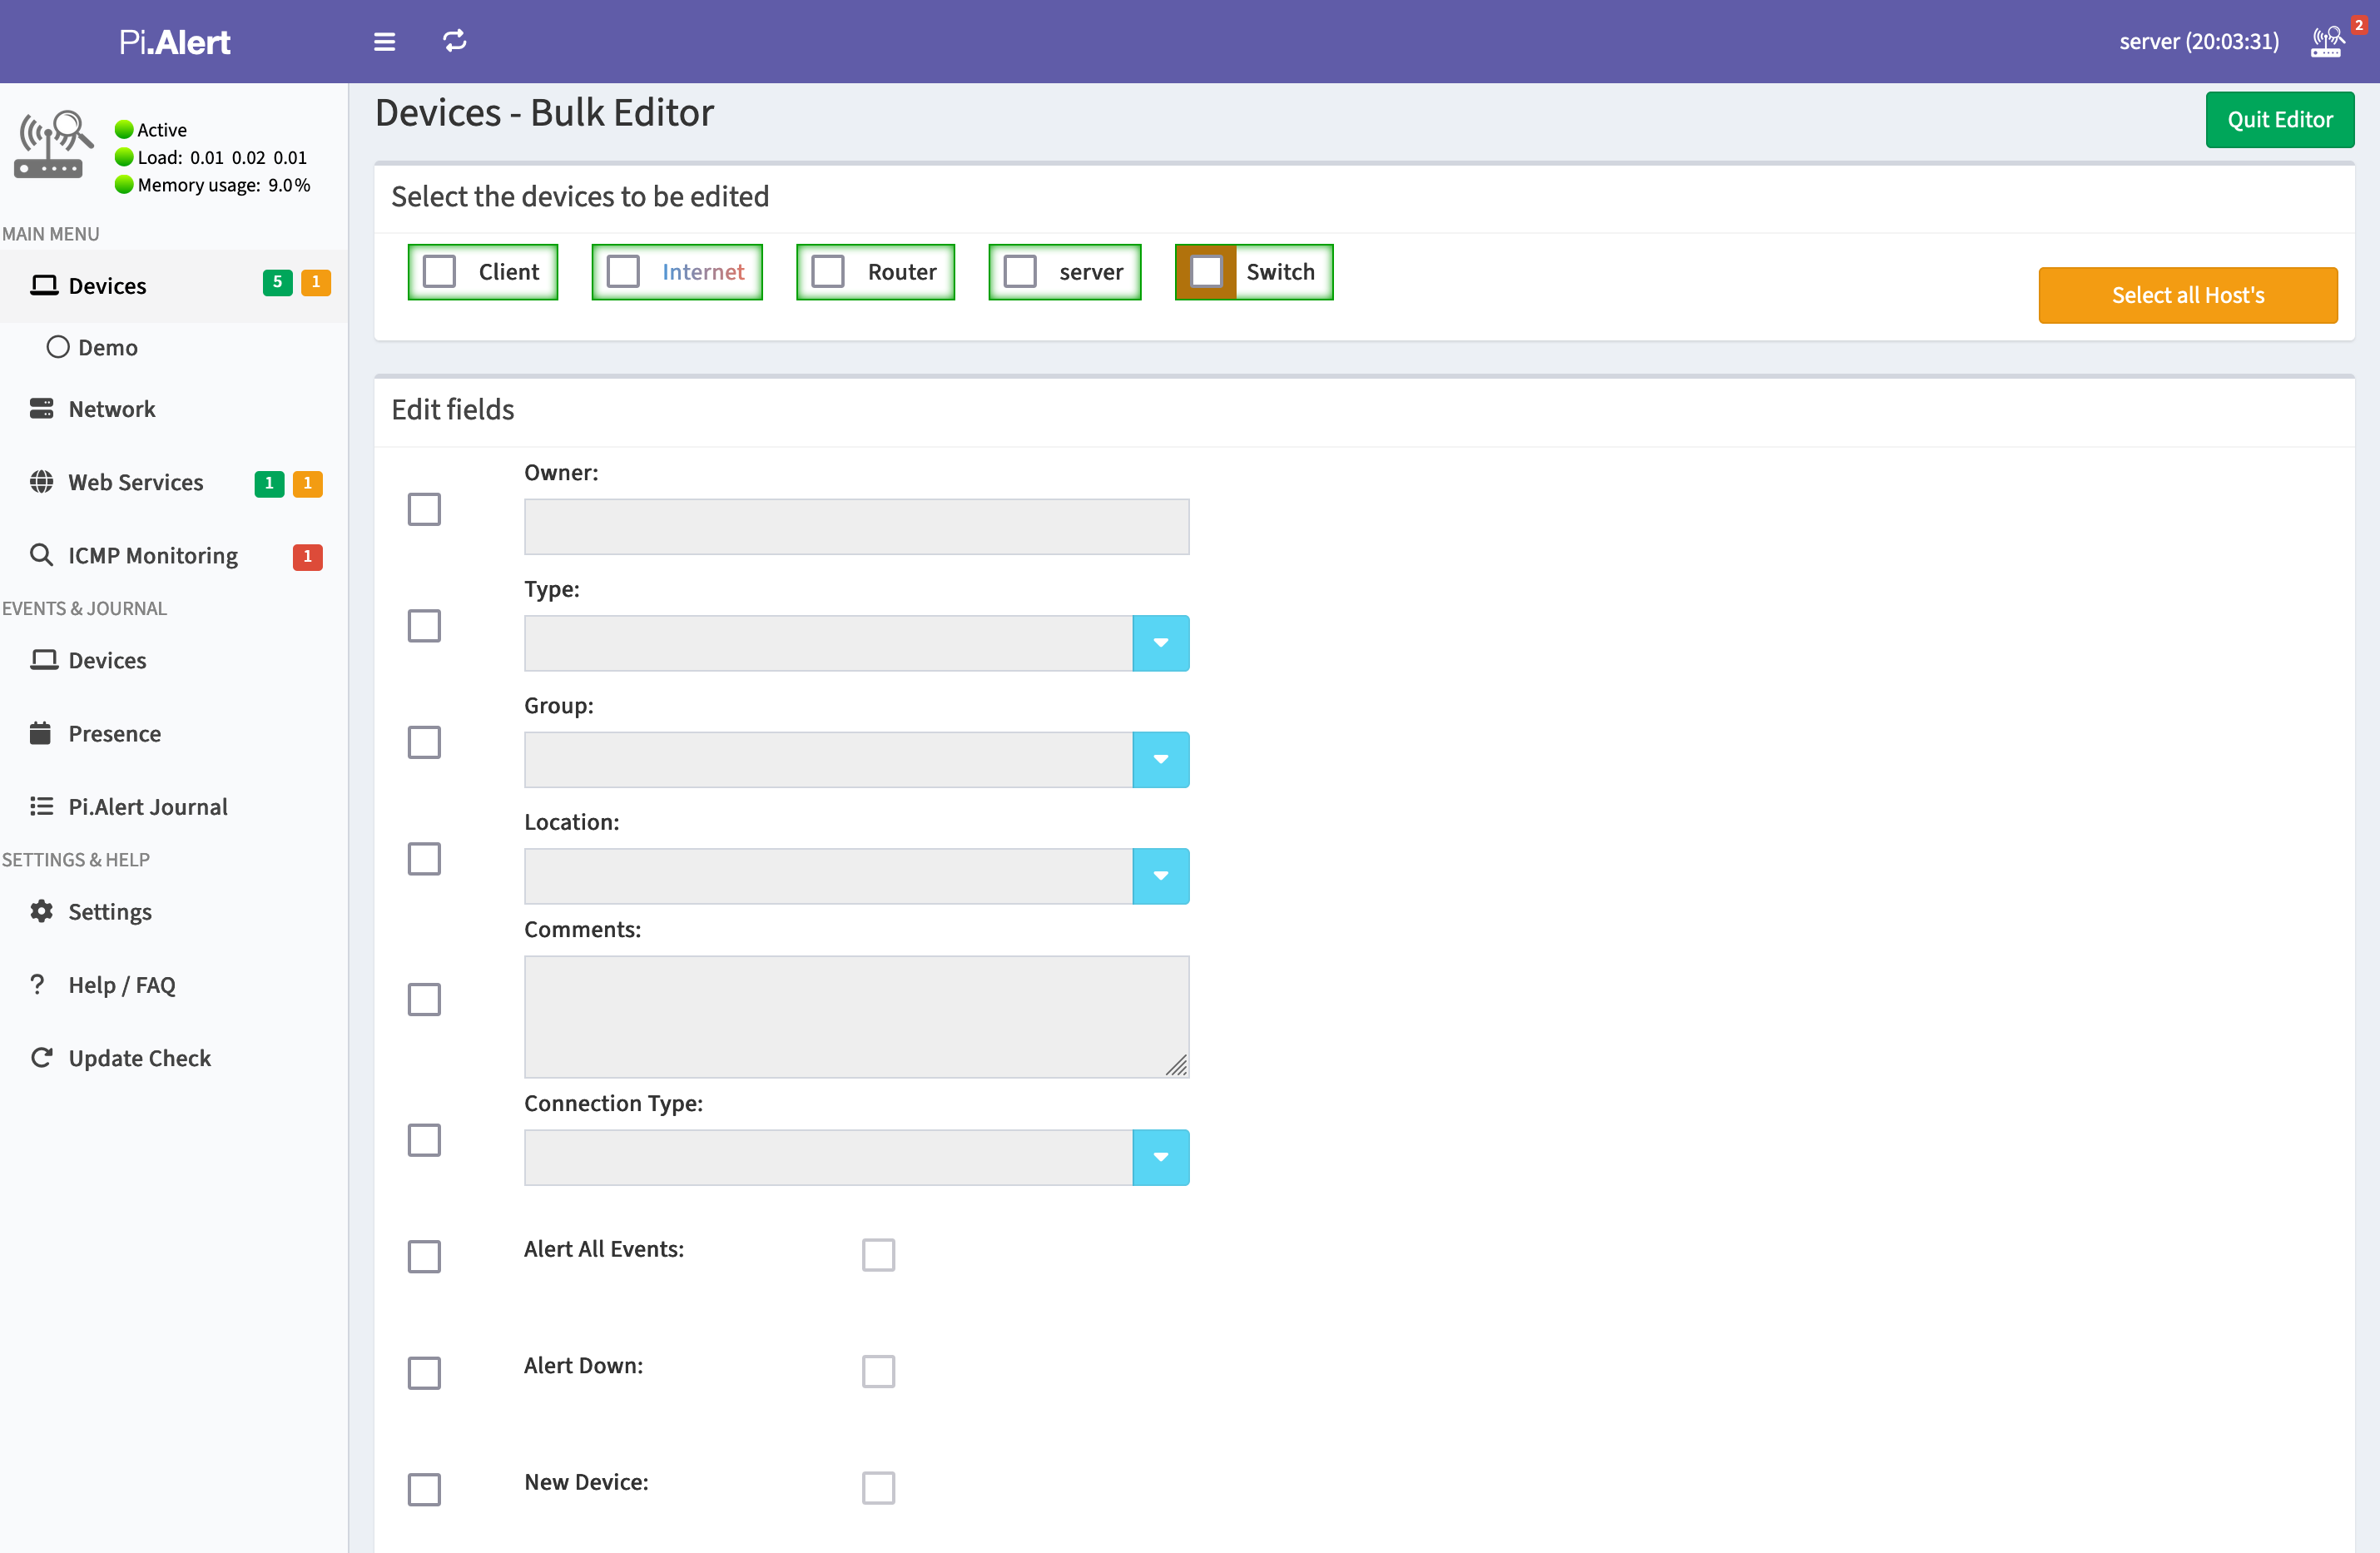Screen dimensions: 2380x1553
Task: Open the Connection Type dropdown
Action: click(x=1160, y=1157)
